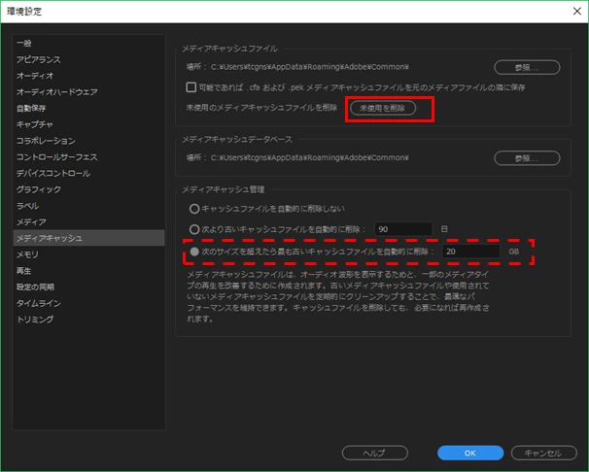Click the media cache database path text
Image resolution: width=589 pixels, height=472 pixels.
point(310,157)
